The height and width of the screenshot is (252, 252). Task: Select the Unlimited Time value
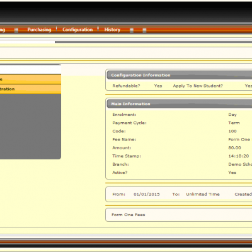coord(203,194)
